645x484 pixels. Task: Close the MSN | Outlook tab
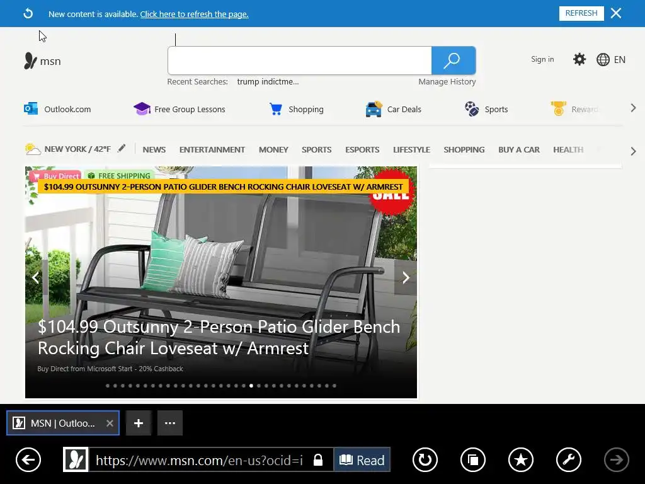pos(110,423)
